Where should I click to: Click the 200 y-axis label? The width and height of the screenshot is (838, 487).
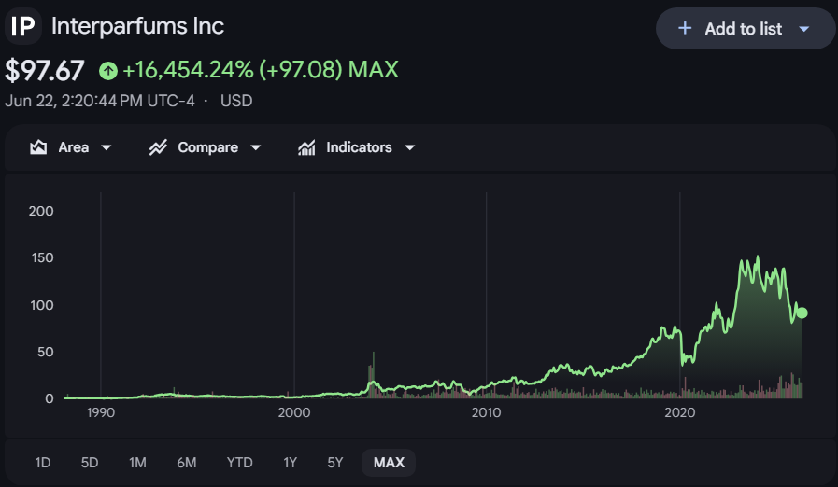41,211
